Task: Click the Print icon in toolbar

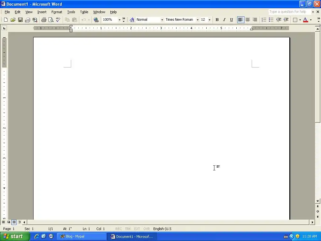Action: [x=44, y=20]
